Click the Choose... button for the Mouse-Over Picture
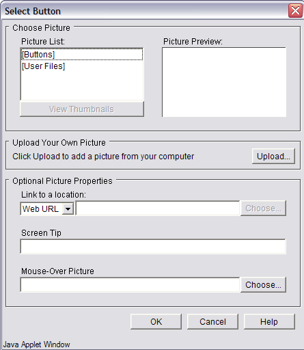 pos(263,284)
